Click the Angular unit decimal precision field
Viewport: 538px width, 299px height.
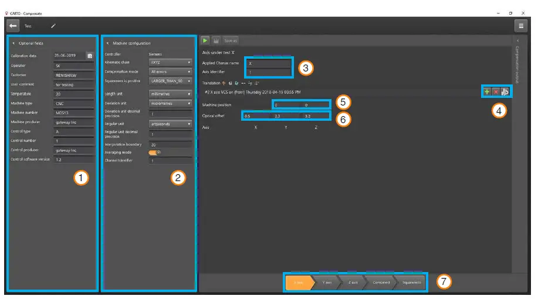pos(171,134)
